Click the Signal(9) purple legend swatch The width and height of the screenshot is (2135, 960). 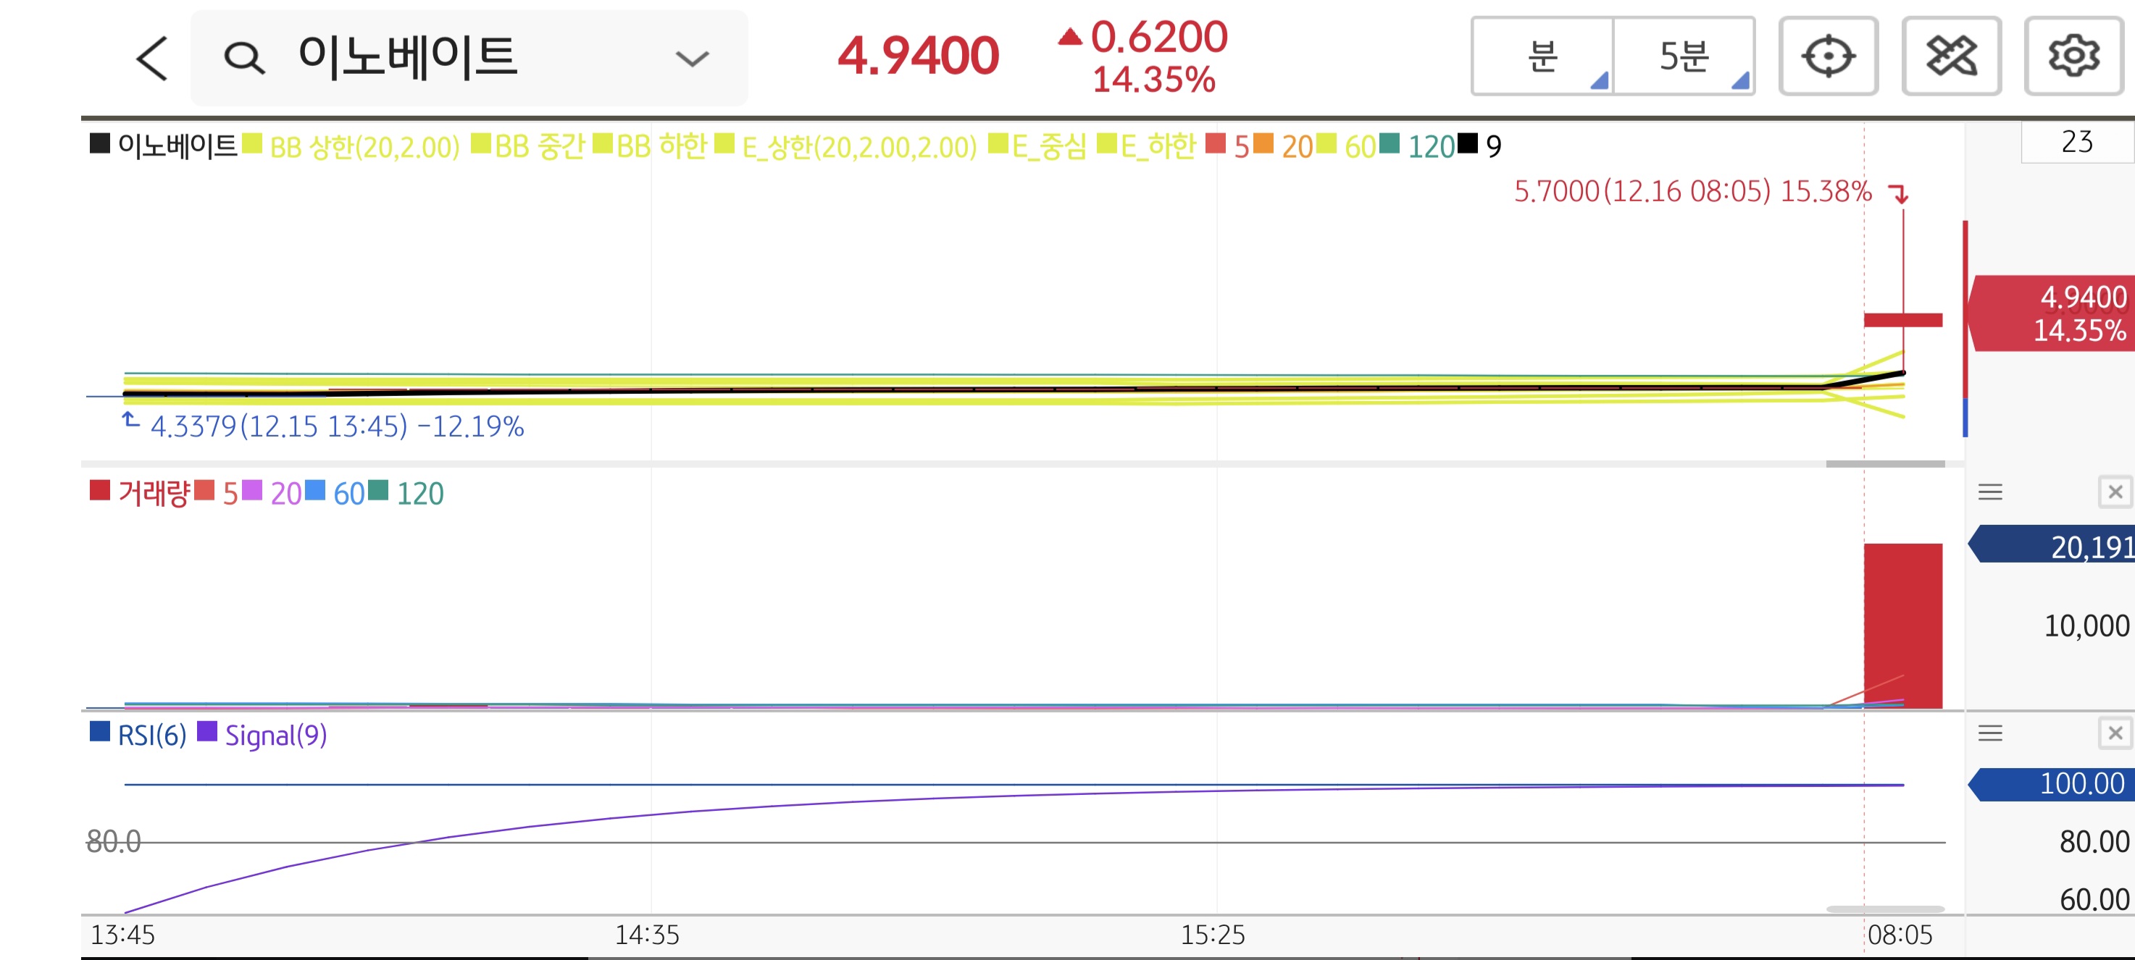pyautogui.click(x=207, y=732)
